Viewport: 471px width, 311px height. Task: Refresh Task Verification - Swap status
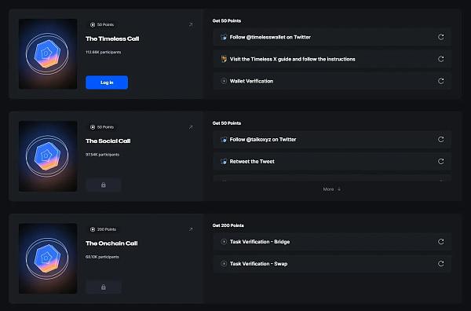coord(440,264)
